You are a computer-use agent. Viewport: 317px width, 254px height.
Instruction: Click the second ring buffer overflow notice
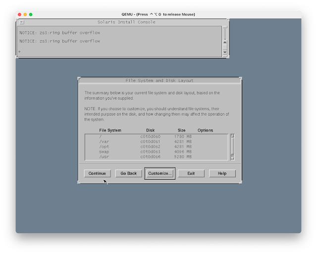(59, 41)
